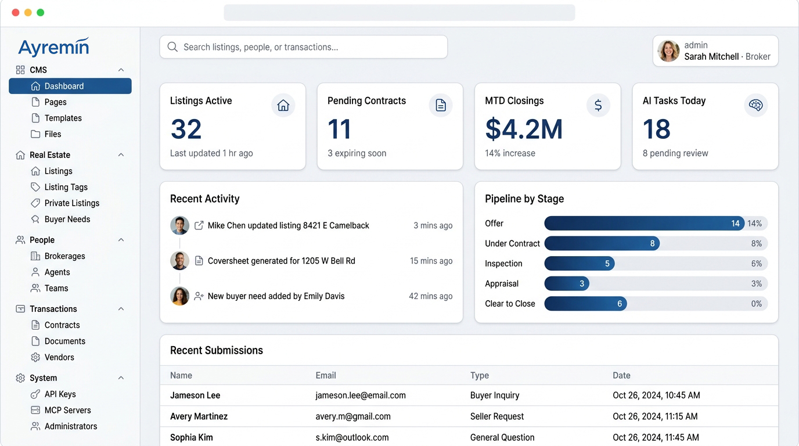Click the person icon next to Agents
The height and width of the screenshot is (446, 799).
tap(35, 272)
